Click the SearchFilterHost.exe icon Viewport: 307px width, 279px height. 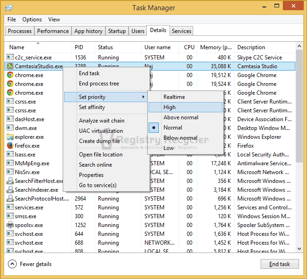pyautogui.click(x=10, y=181)
